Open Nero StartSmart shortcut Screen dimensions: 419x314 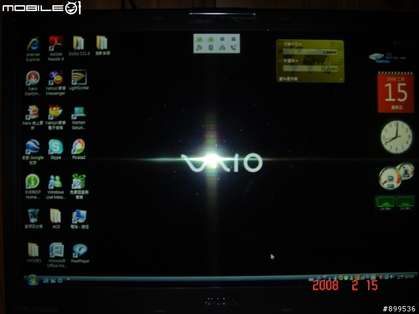(x=33, y=83)
